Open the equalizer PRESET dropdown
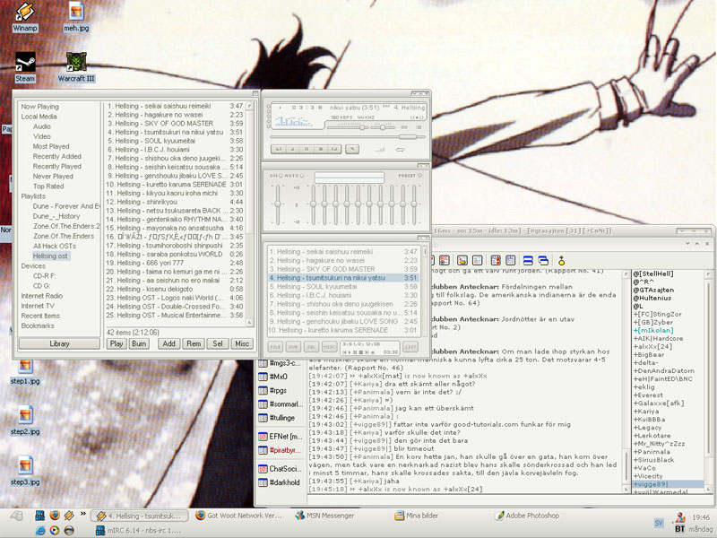This screenshot has width=717, height=538. pos(410,176)
